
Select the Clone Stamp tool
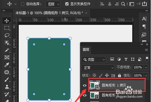7,87
